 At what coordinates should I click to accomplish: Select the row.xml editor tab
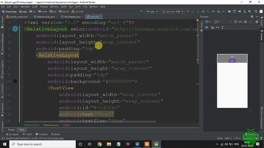coord(94,16)
